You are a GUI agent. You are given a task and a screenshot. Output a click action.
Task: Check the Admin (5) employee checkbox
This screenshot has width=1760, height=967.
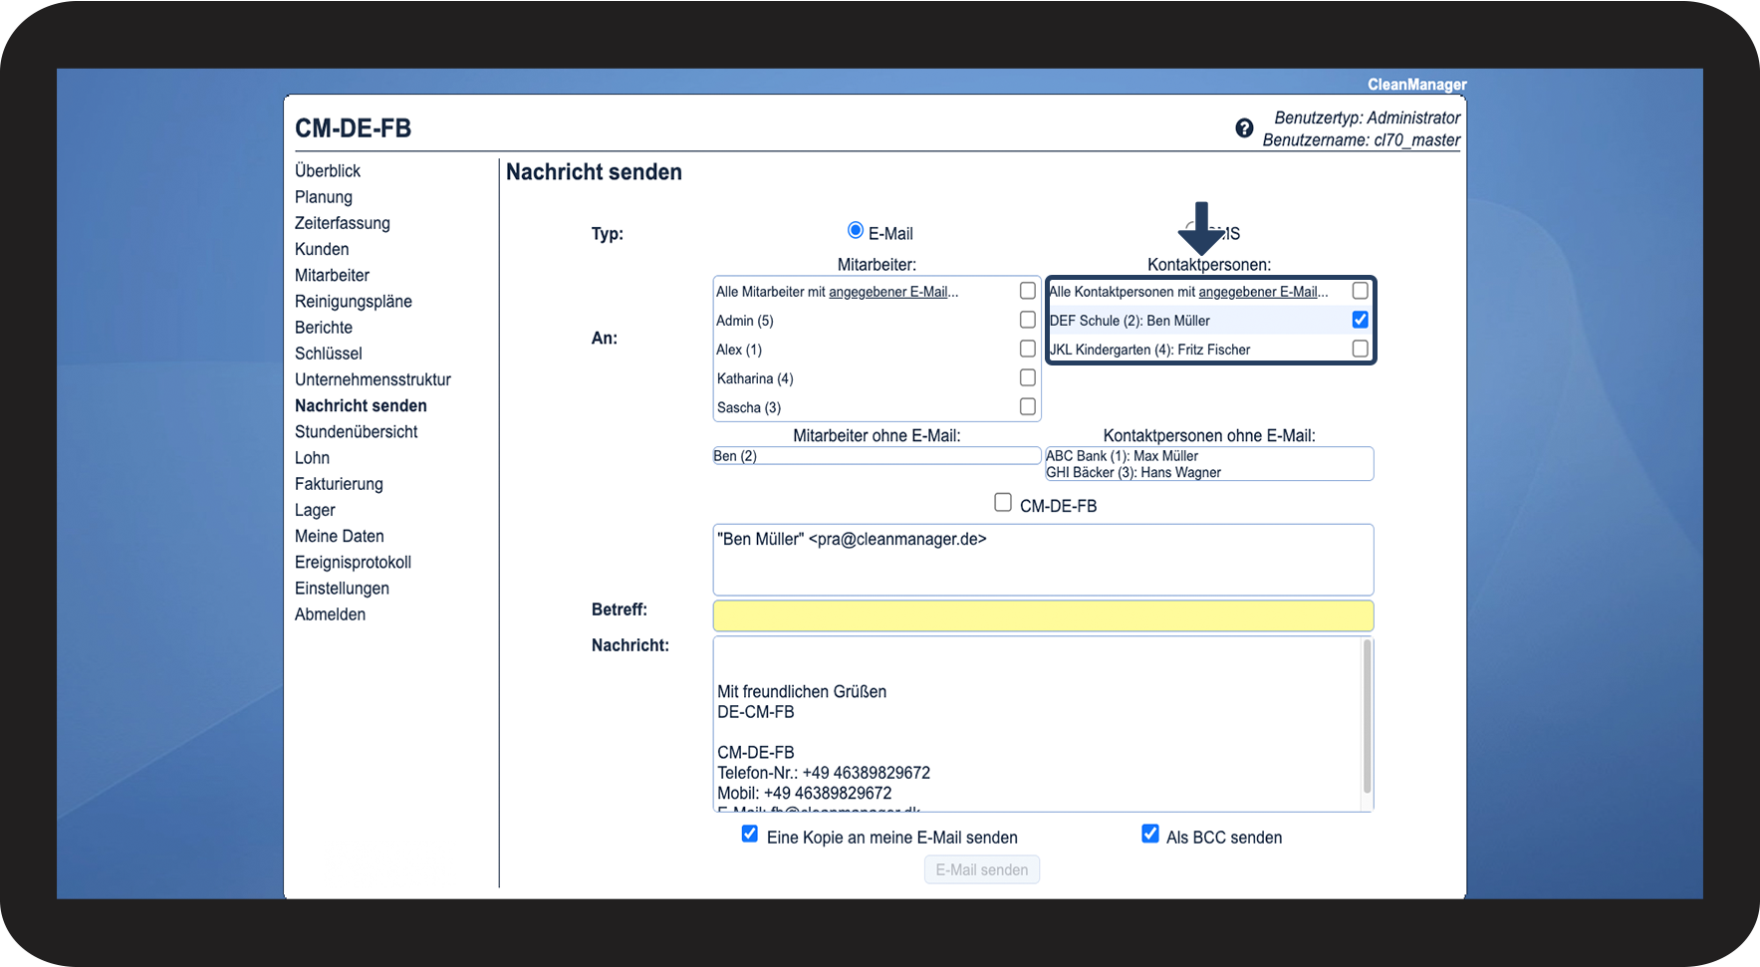click(1027, 320)
